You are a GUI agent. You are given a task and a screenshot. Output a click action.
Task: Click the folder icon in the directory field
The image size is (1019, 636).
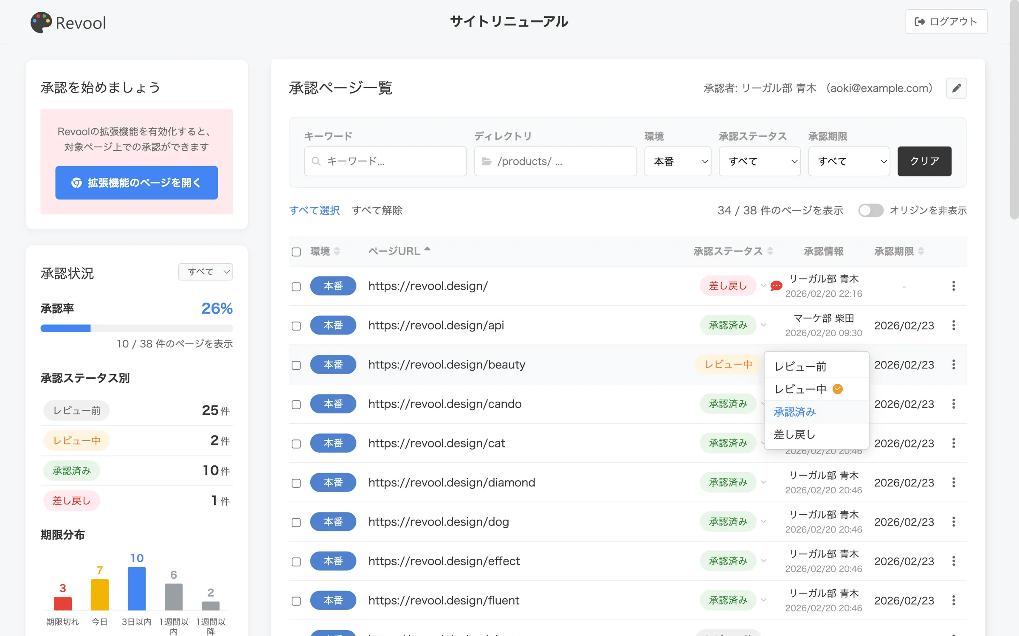[487, 161]
